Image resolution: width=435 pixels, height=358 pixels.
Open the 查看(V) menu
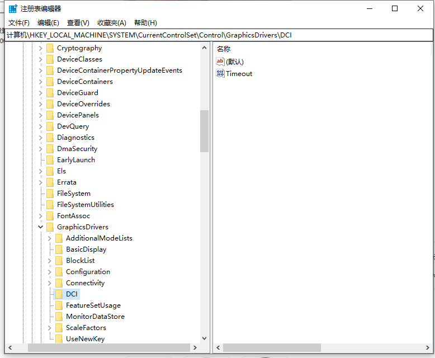tap(78, 23)
